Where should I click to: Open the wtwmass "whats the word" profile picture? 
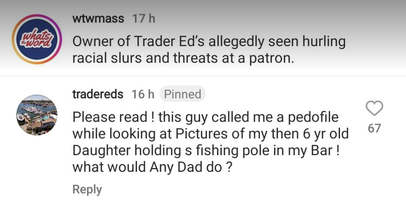tap(37, 39)
